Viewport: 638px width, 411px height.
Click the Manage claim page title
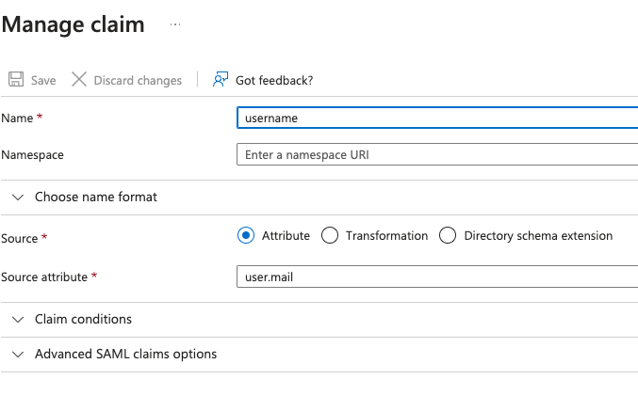[x=74, y=24]
